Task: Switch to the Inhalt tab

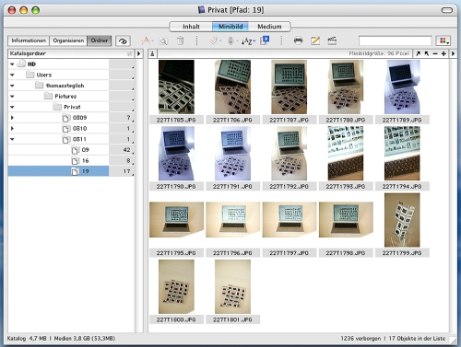Action: tap(191, 27)
